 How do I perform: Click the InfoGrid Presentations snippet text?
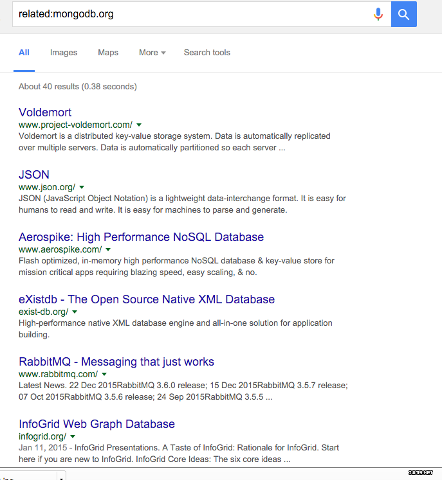tap(179, 454)
